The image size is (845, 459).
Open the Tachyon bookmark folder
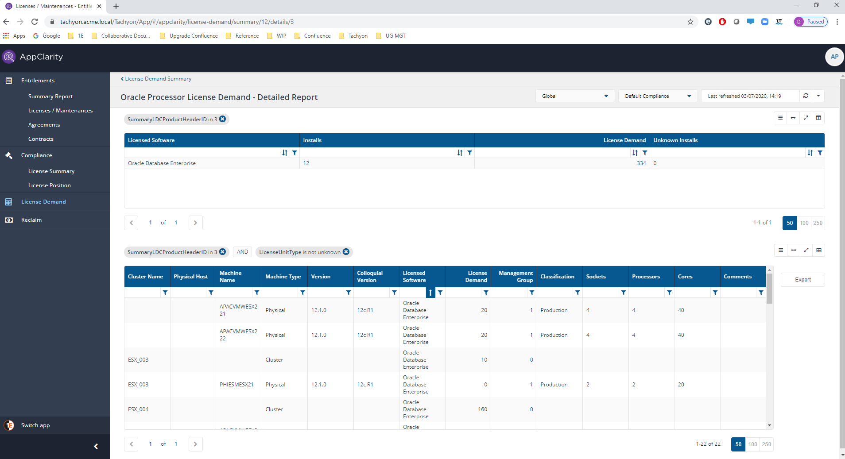tap(353, 36)
